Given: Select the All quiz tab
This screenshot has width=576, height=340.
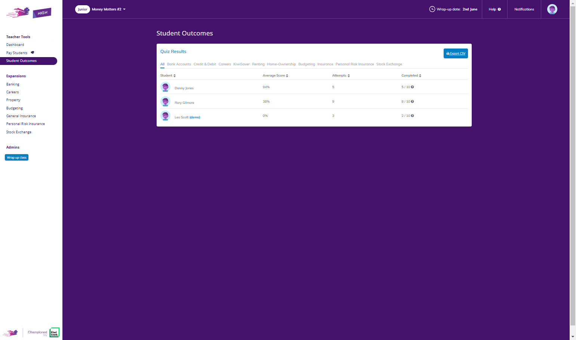Looking at the screenshot, I should (162, 64).
